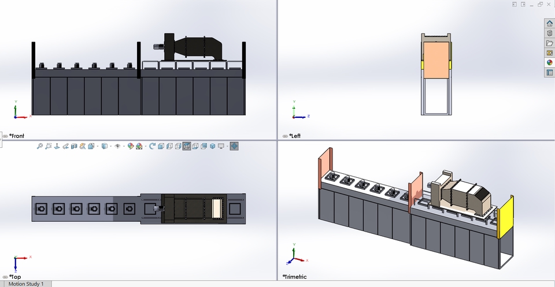
Task: Click the expand-right panel arrow icon
Action: pos(523,4)
